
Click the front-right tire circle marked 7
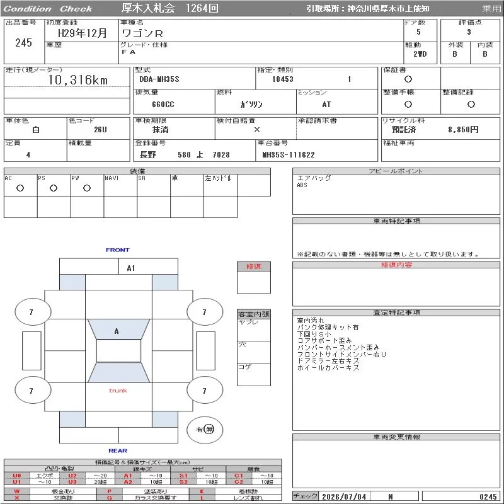coord(205,312)
